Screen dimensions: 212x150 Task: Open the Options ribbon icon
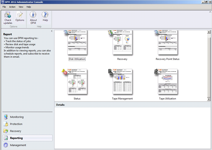20,14
